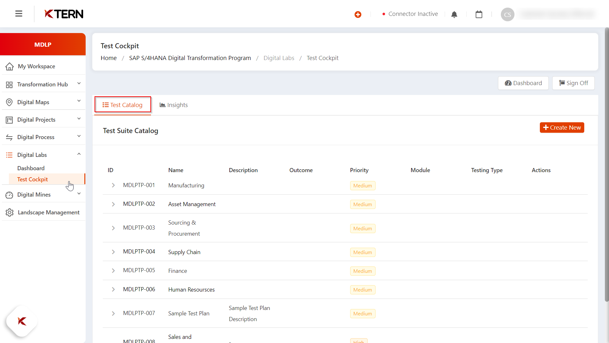Viewport: 609px width, 343px height.
Task: Open notifications bell icon
Action: coord(454,14)
